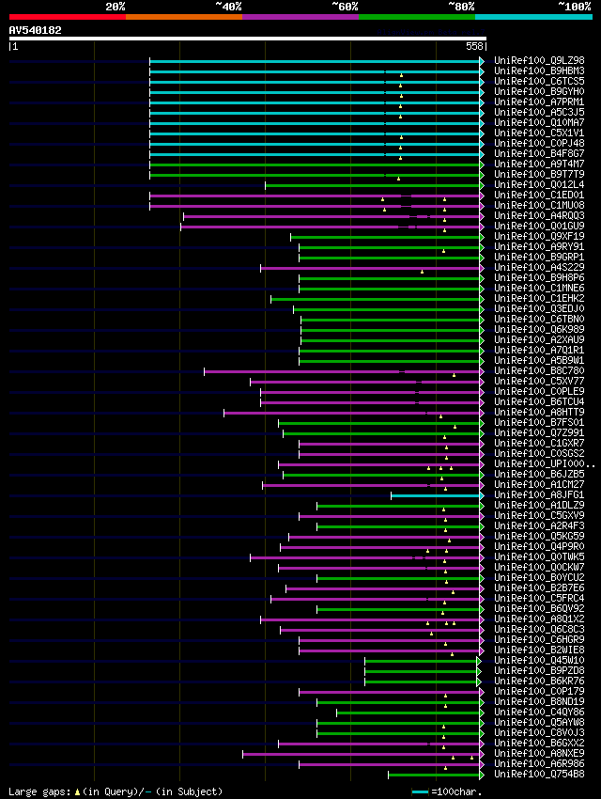Screen dimensions: 601x799
Task: Click the 558 end position label
Action: pos(474,46)
